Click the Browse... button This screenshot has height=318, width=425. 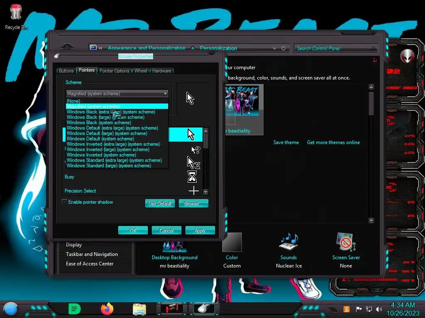(x=193, y=203)
